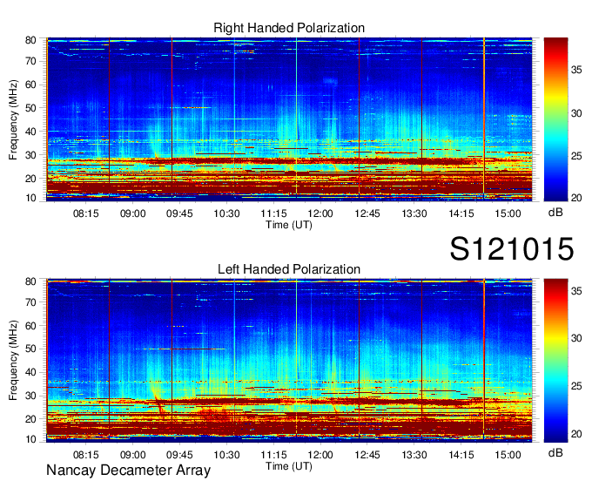Click the Left Handed Polarization spectrogram image
The height and width of the screenshot is (481, 592).
(289, 361)
